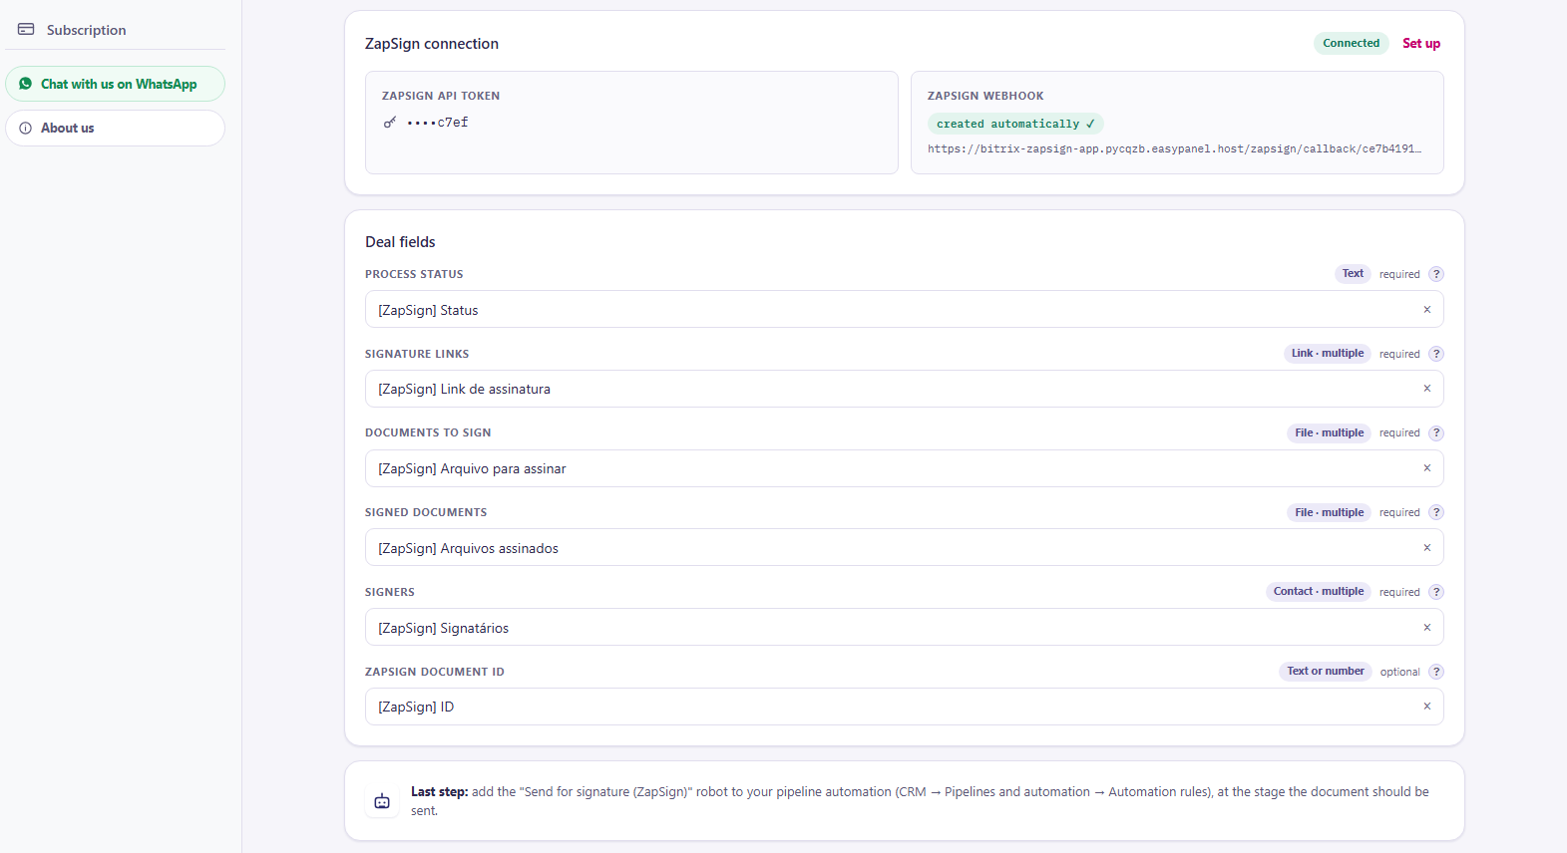Screen dimensions: 1567x853
Task: Click the WhatsApp logo icon
Action: pyautogui.click(x=26, y=84)
